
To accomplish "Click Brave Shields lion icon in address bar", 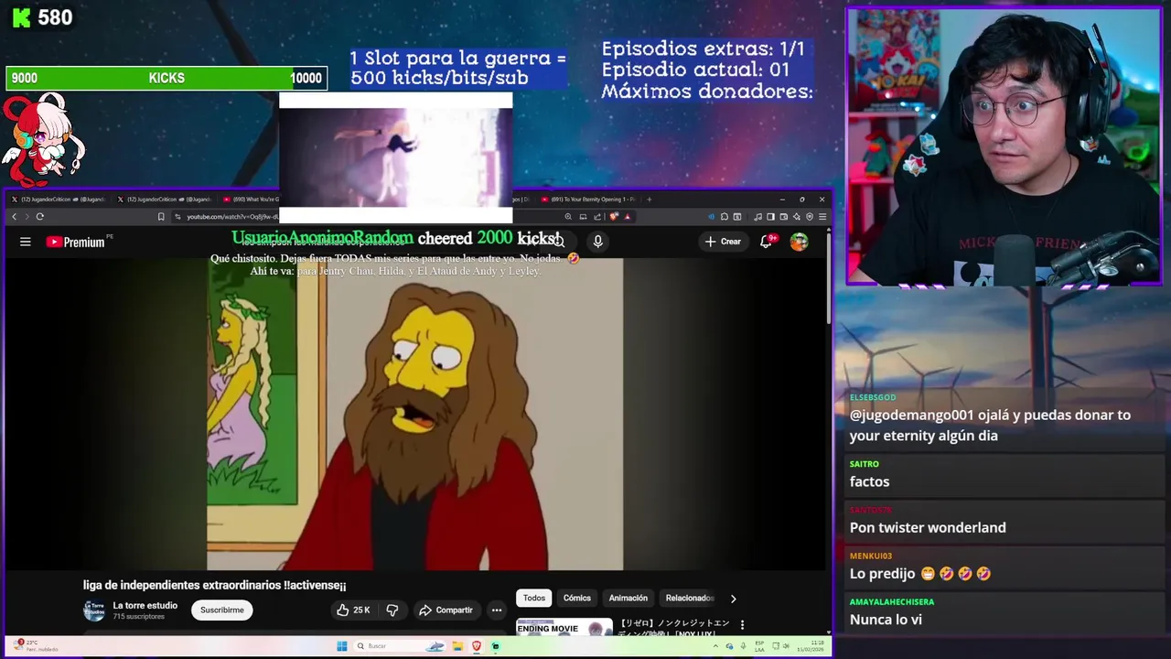I will point(614,217).
